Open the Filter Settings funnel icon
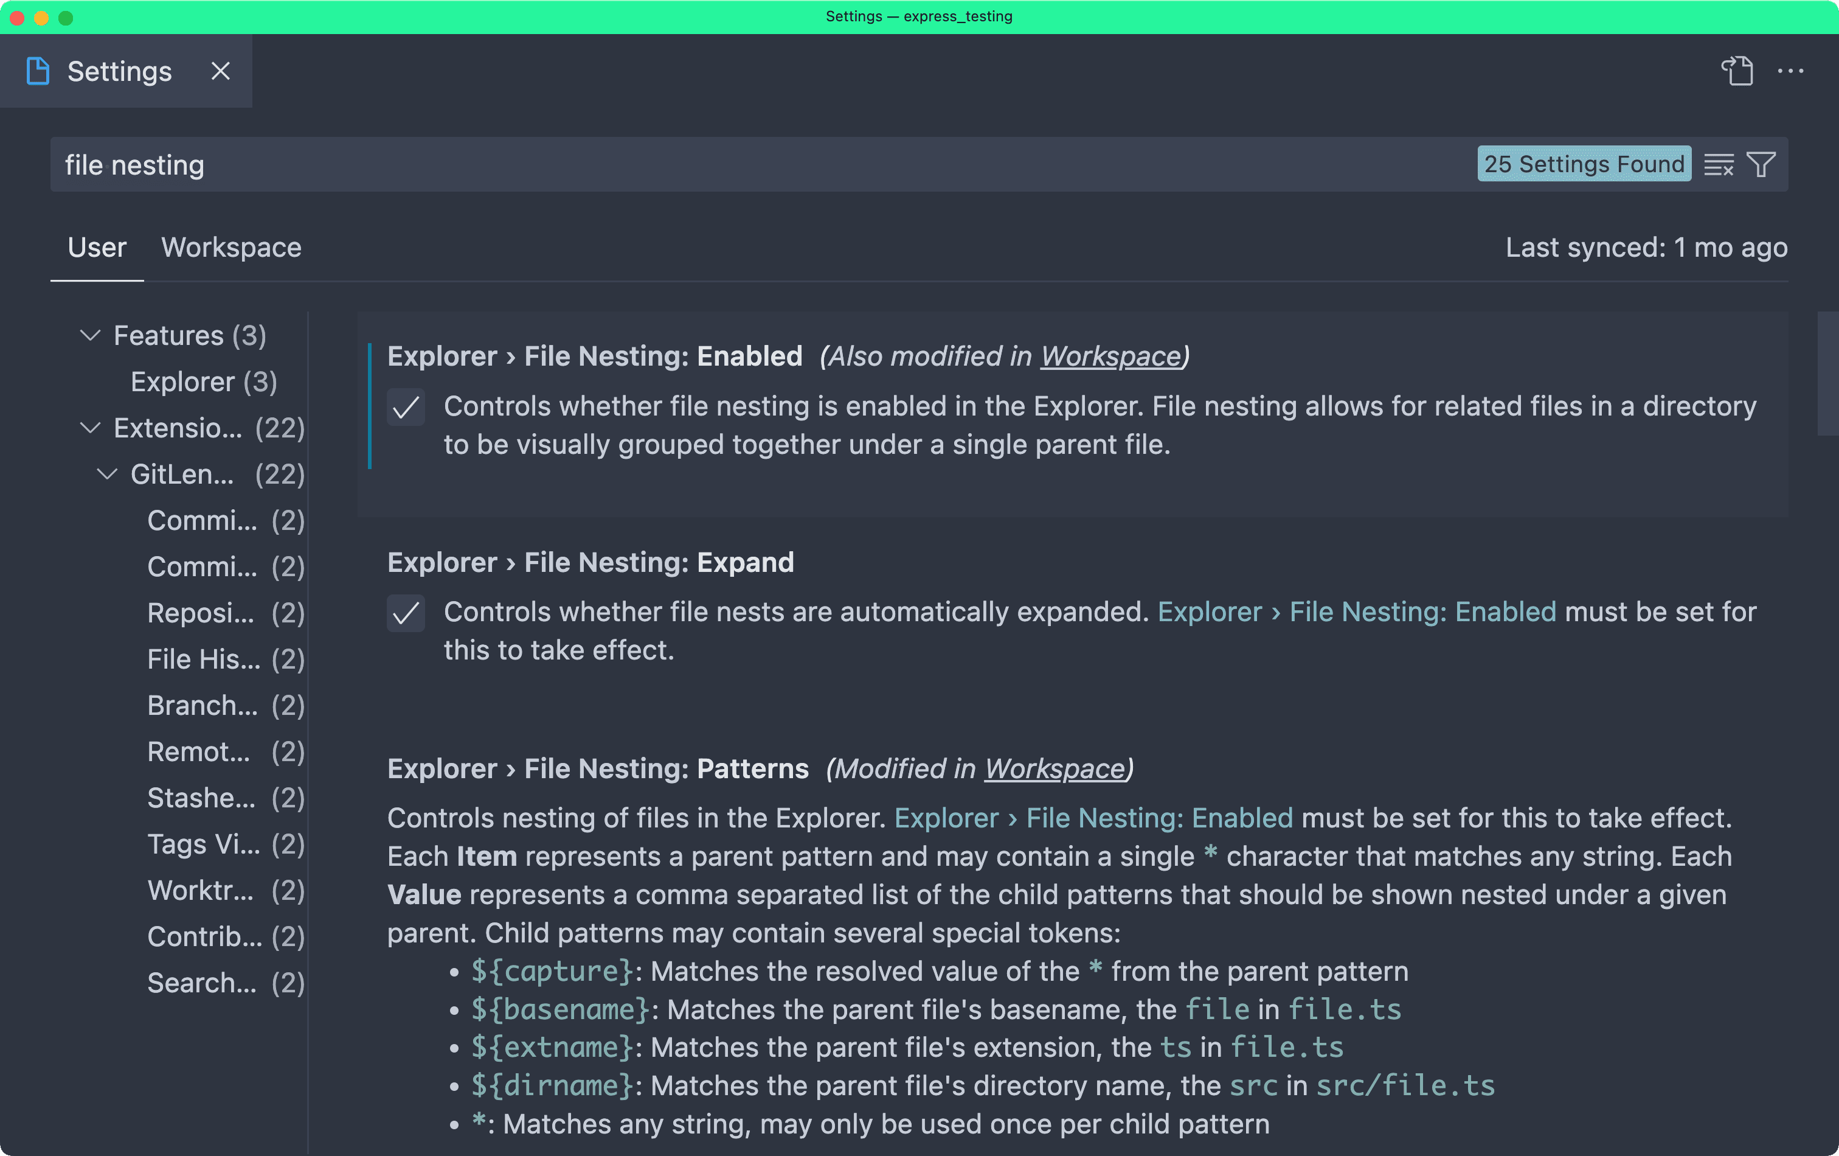The height and width of the screenshot is (1156, 1839). (x=1761, y=164)
